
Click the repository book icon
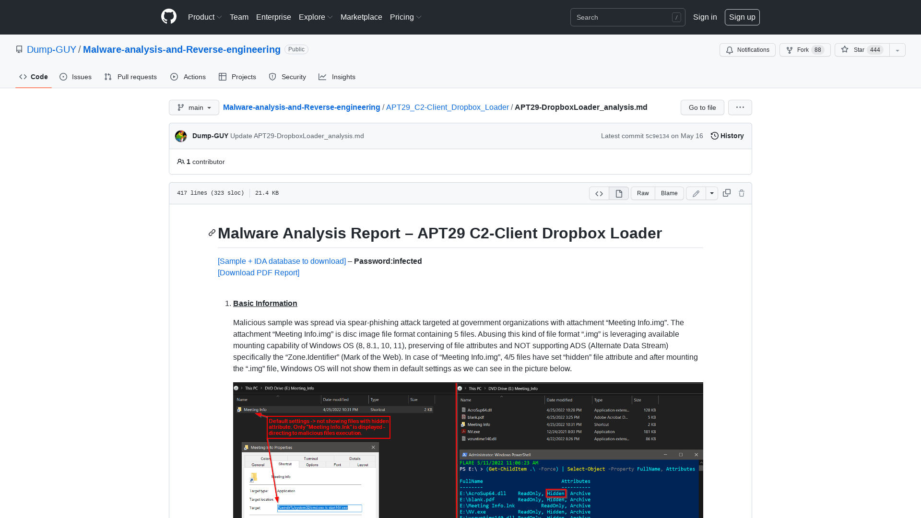click(x=19, y=49)
